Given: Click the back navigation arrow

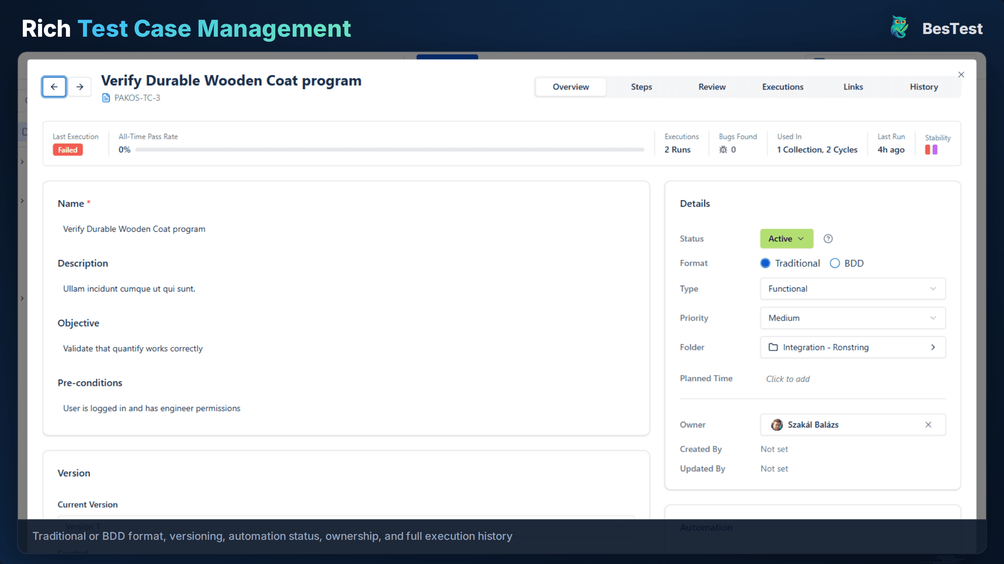Looking at the screenshot, I should (x=54, y=86).
